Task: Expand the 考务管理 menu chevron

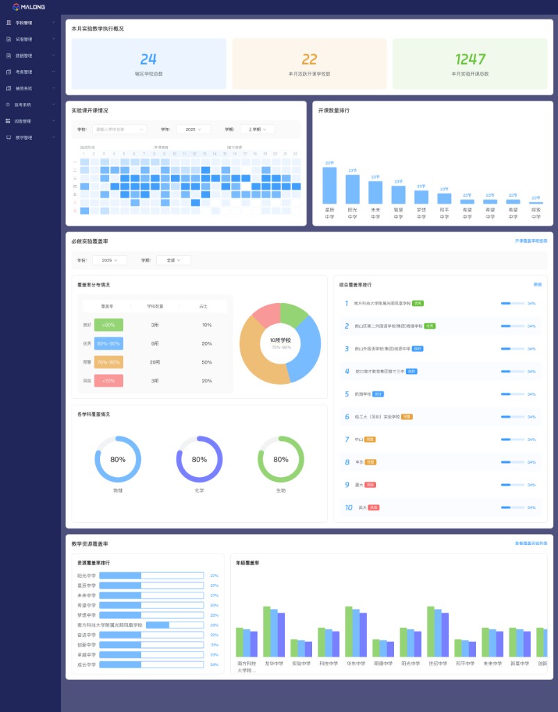Action: click(54, 72)
